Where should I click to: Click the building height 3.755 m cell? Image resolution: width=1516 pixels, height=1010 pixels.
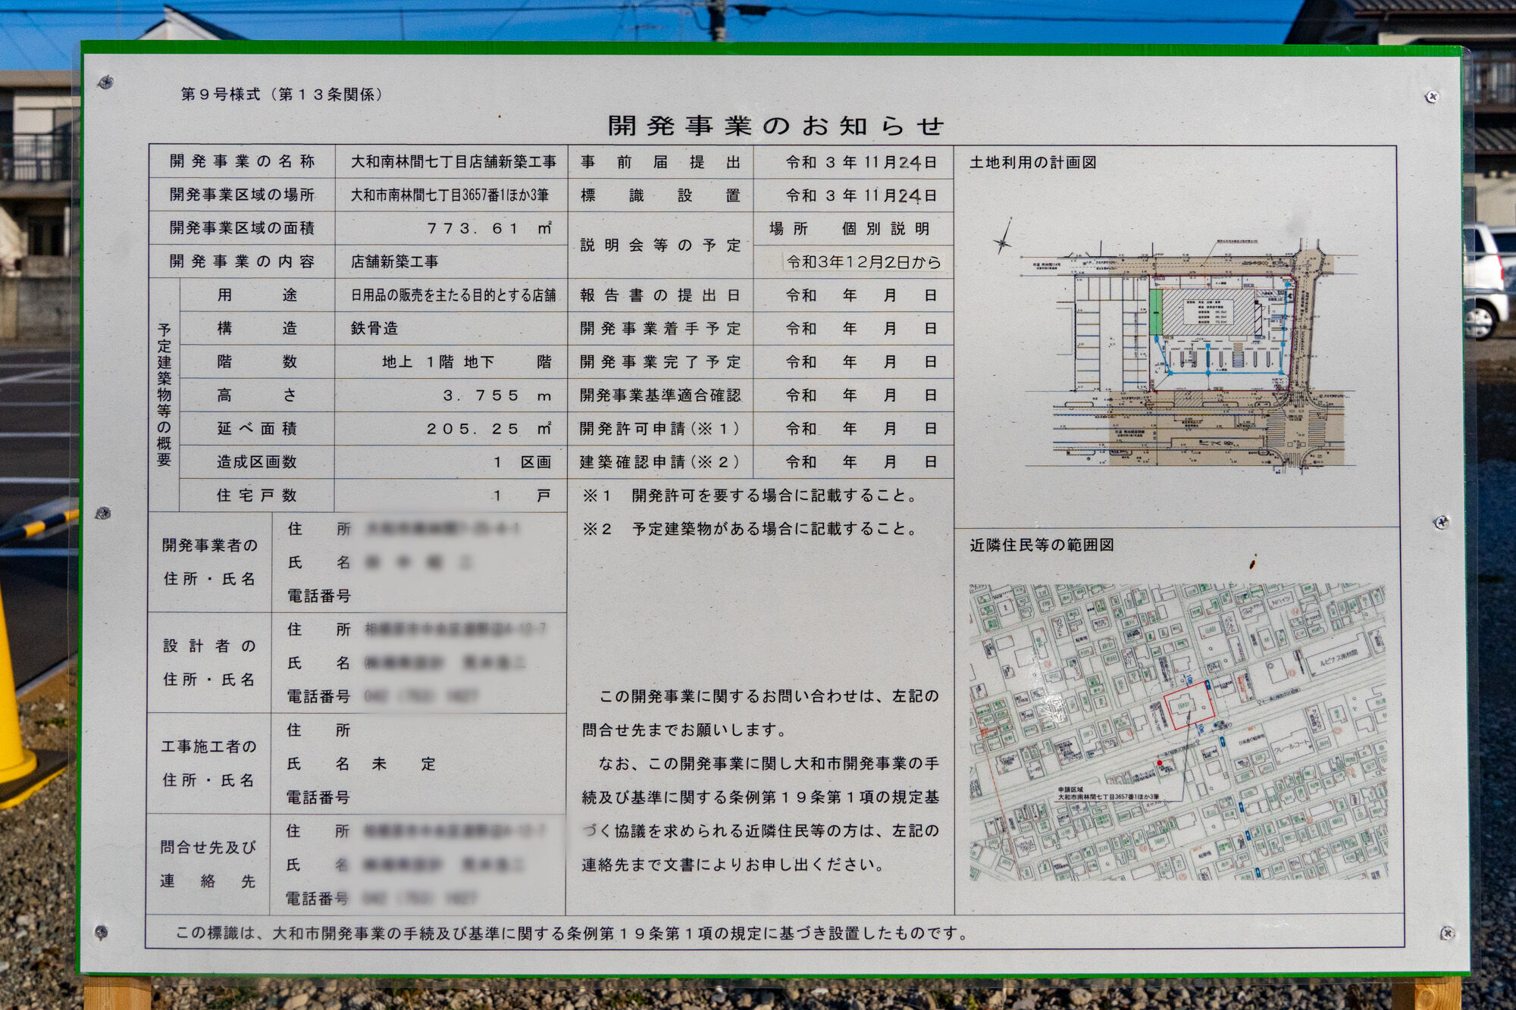[496, 396]
